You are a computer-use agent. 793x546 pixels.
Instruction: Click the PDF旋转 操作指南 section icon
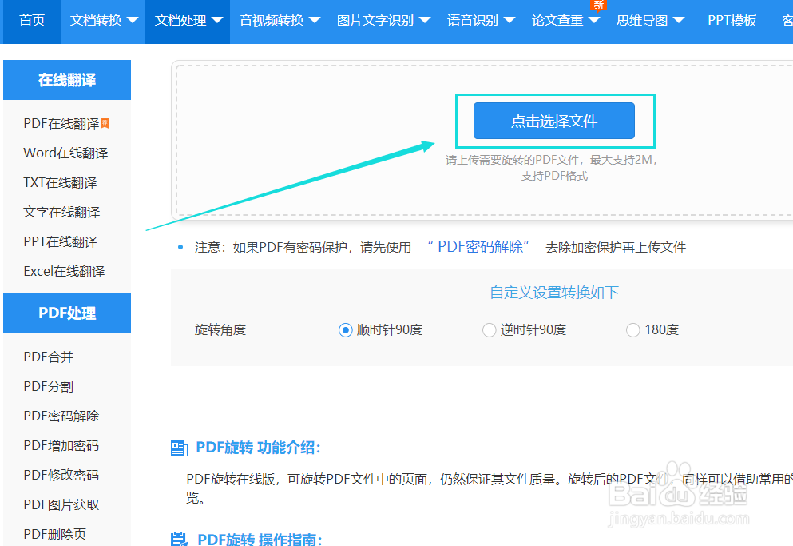point(180,538)
